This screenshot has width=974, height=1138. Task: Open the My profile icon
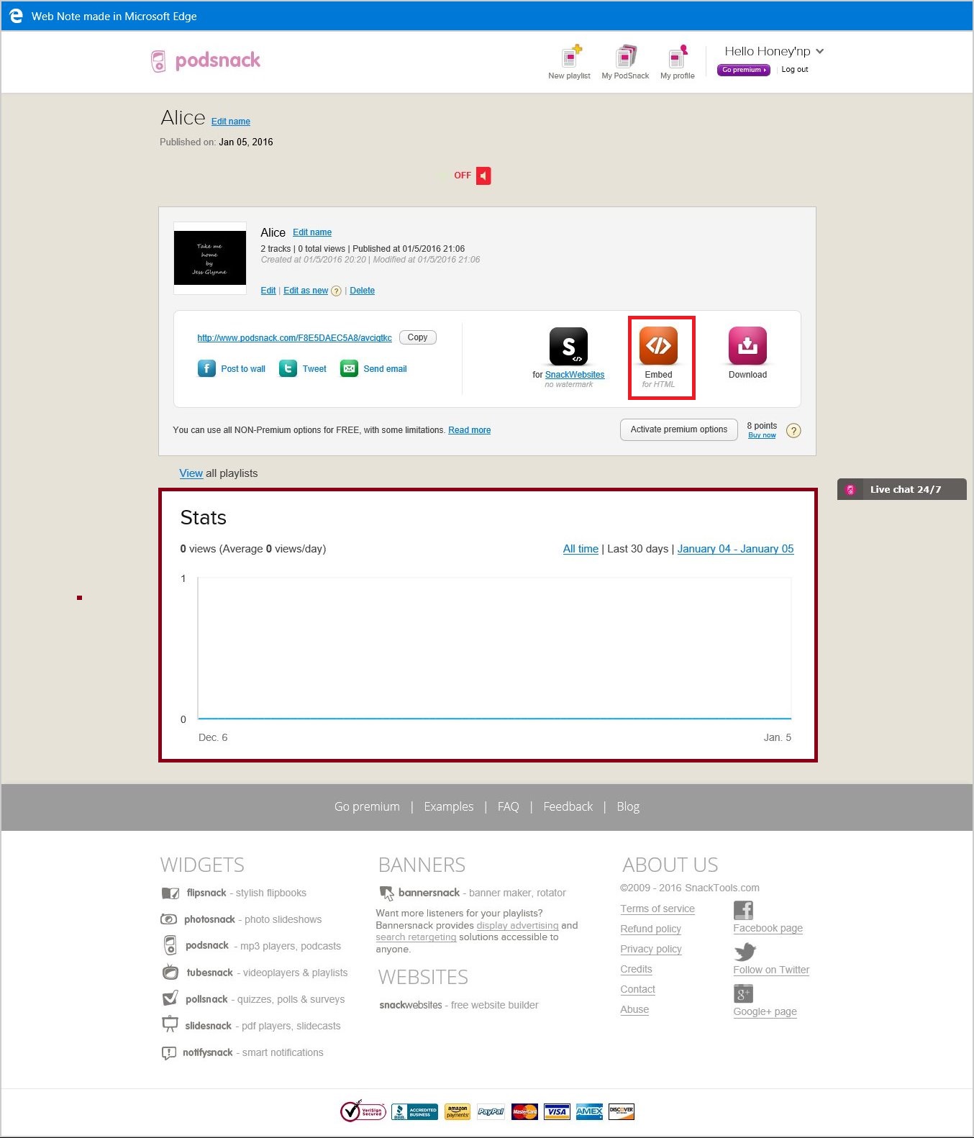(x=678, y=57)
